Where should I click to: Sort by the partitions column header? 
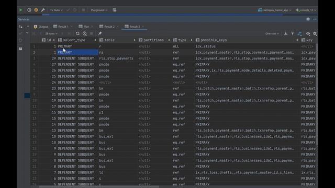154,40
